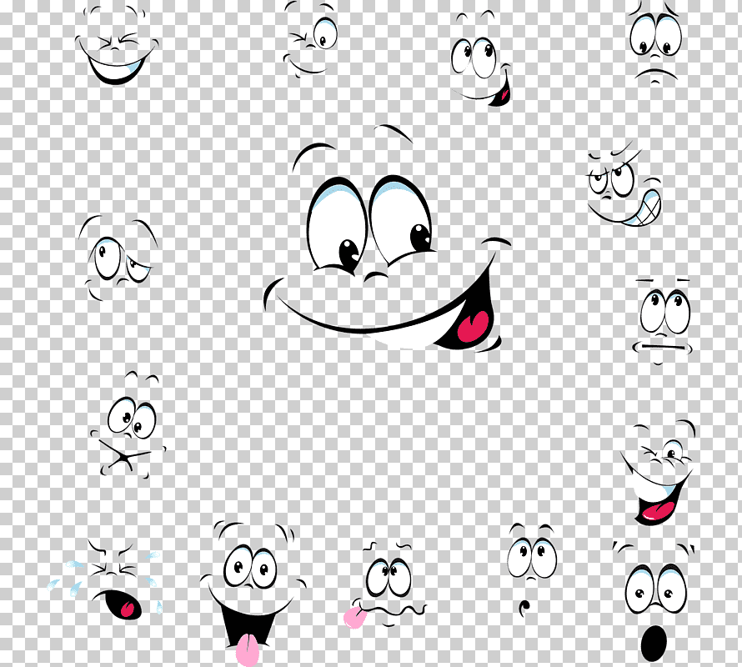742x667 pixels.
Task: Click the crying face with blue tears
Action: (x=111, y=582)
